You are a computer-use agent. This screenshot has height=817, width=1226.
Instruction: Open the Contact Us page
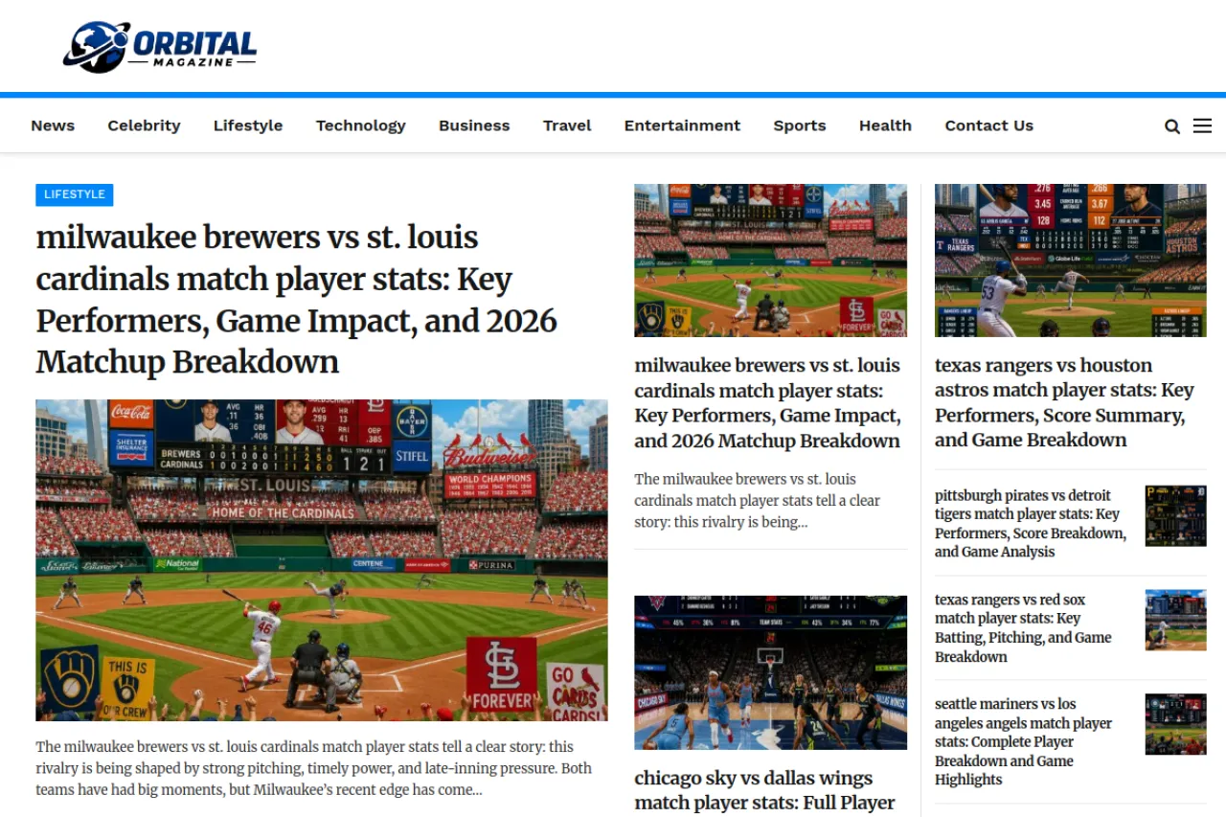(989, 125)
